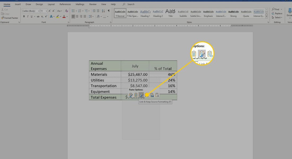Apply shading fill to paragraph
The height and width of the screenshot is (159, 292).
(98, 17)
